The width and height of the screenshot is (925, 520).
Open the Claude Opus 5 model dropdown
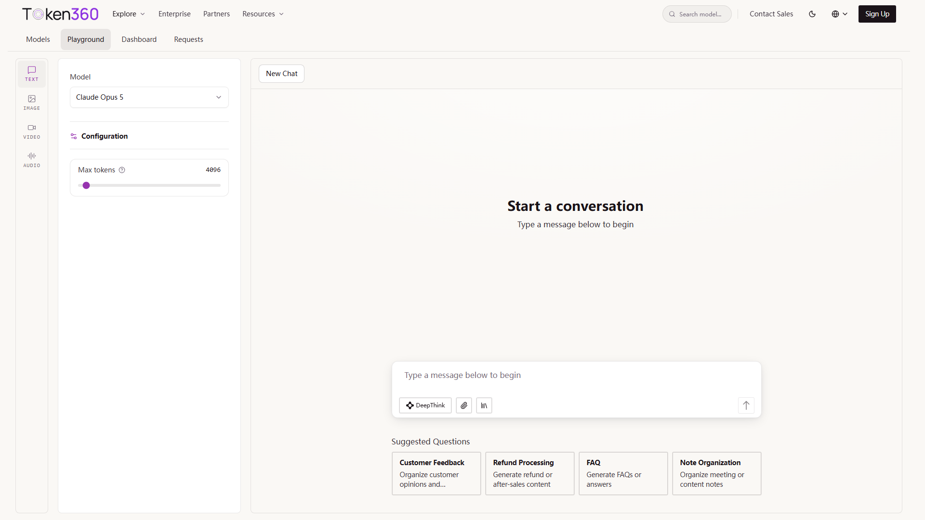(149, 97)
